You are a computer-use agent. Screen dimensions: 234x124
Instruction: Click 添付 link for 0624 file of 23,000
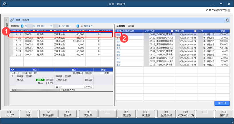118,58
